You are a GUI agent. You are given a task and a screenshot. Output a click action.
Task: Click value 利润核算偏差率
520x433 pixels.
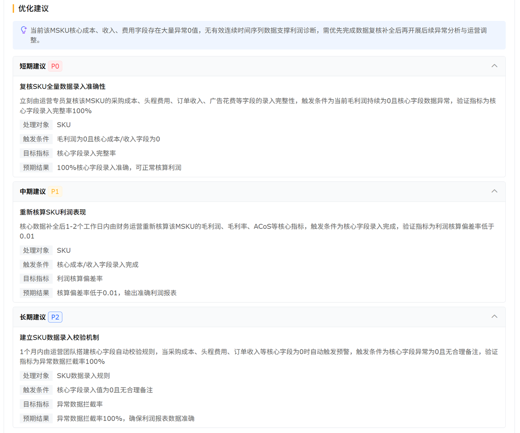[x=80, y=279]
